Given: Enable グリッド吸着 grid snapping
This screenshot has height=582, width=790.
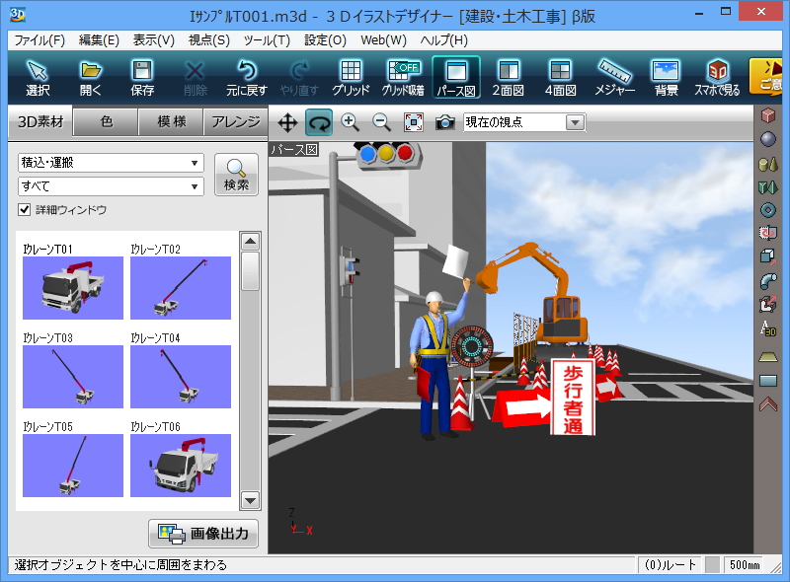Looking at the screenshot, I should coord(403,77).
